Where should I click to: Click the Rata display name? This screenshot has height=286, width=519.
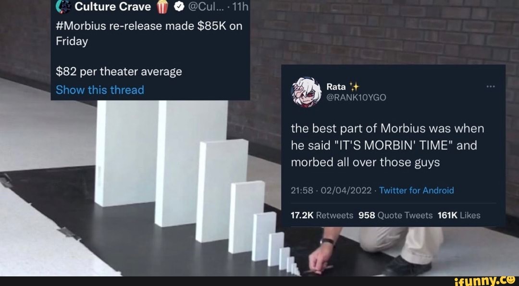(336, 87)
